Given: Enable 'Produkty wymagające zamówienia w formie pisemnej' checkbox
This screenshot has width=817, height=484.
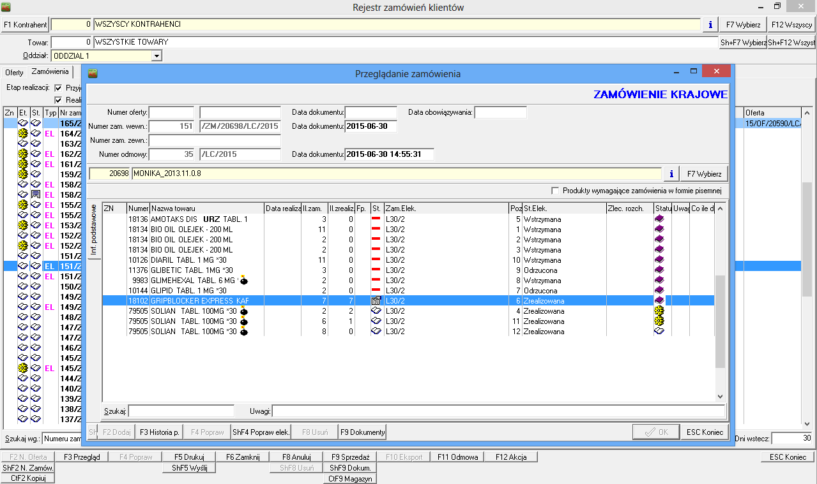Looking at the screenshot, I should coord(554,191).
